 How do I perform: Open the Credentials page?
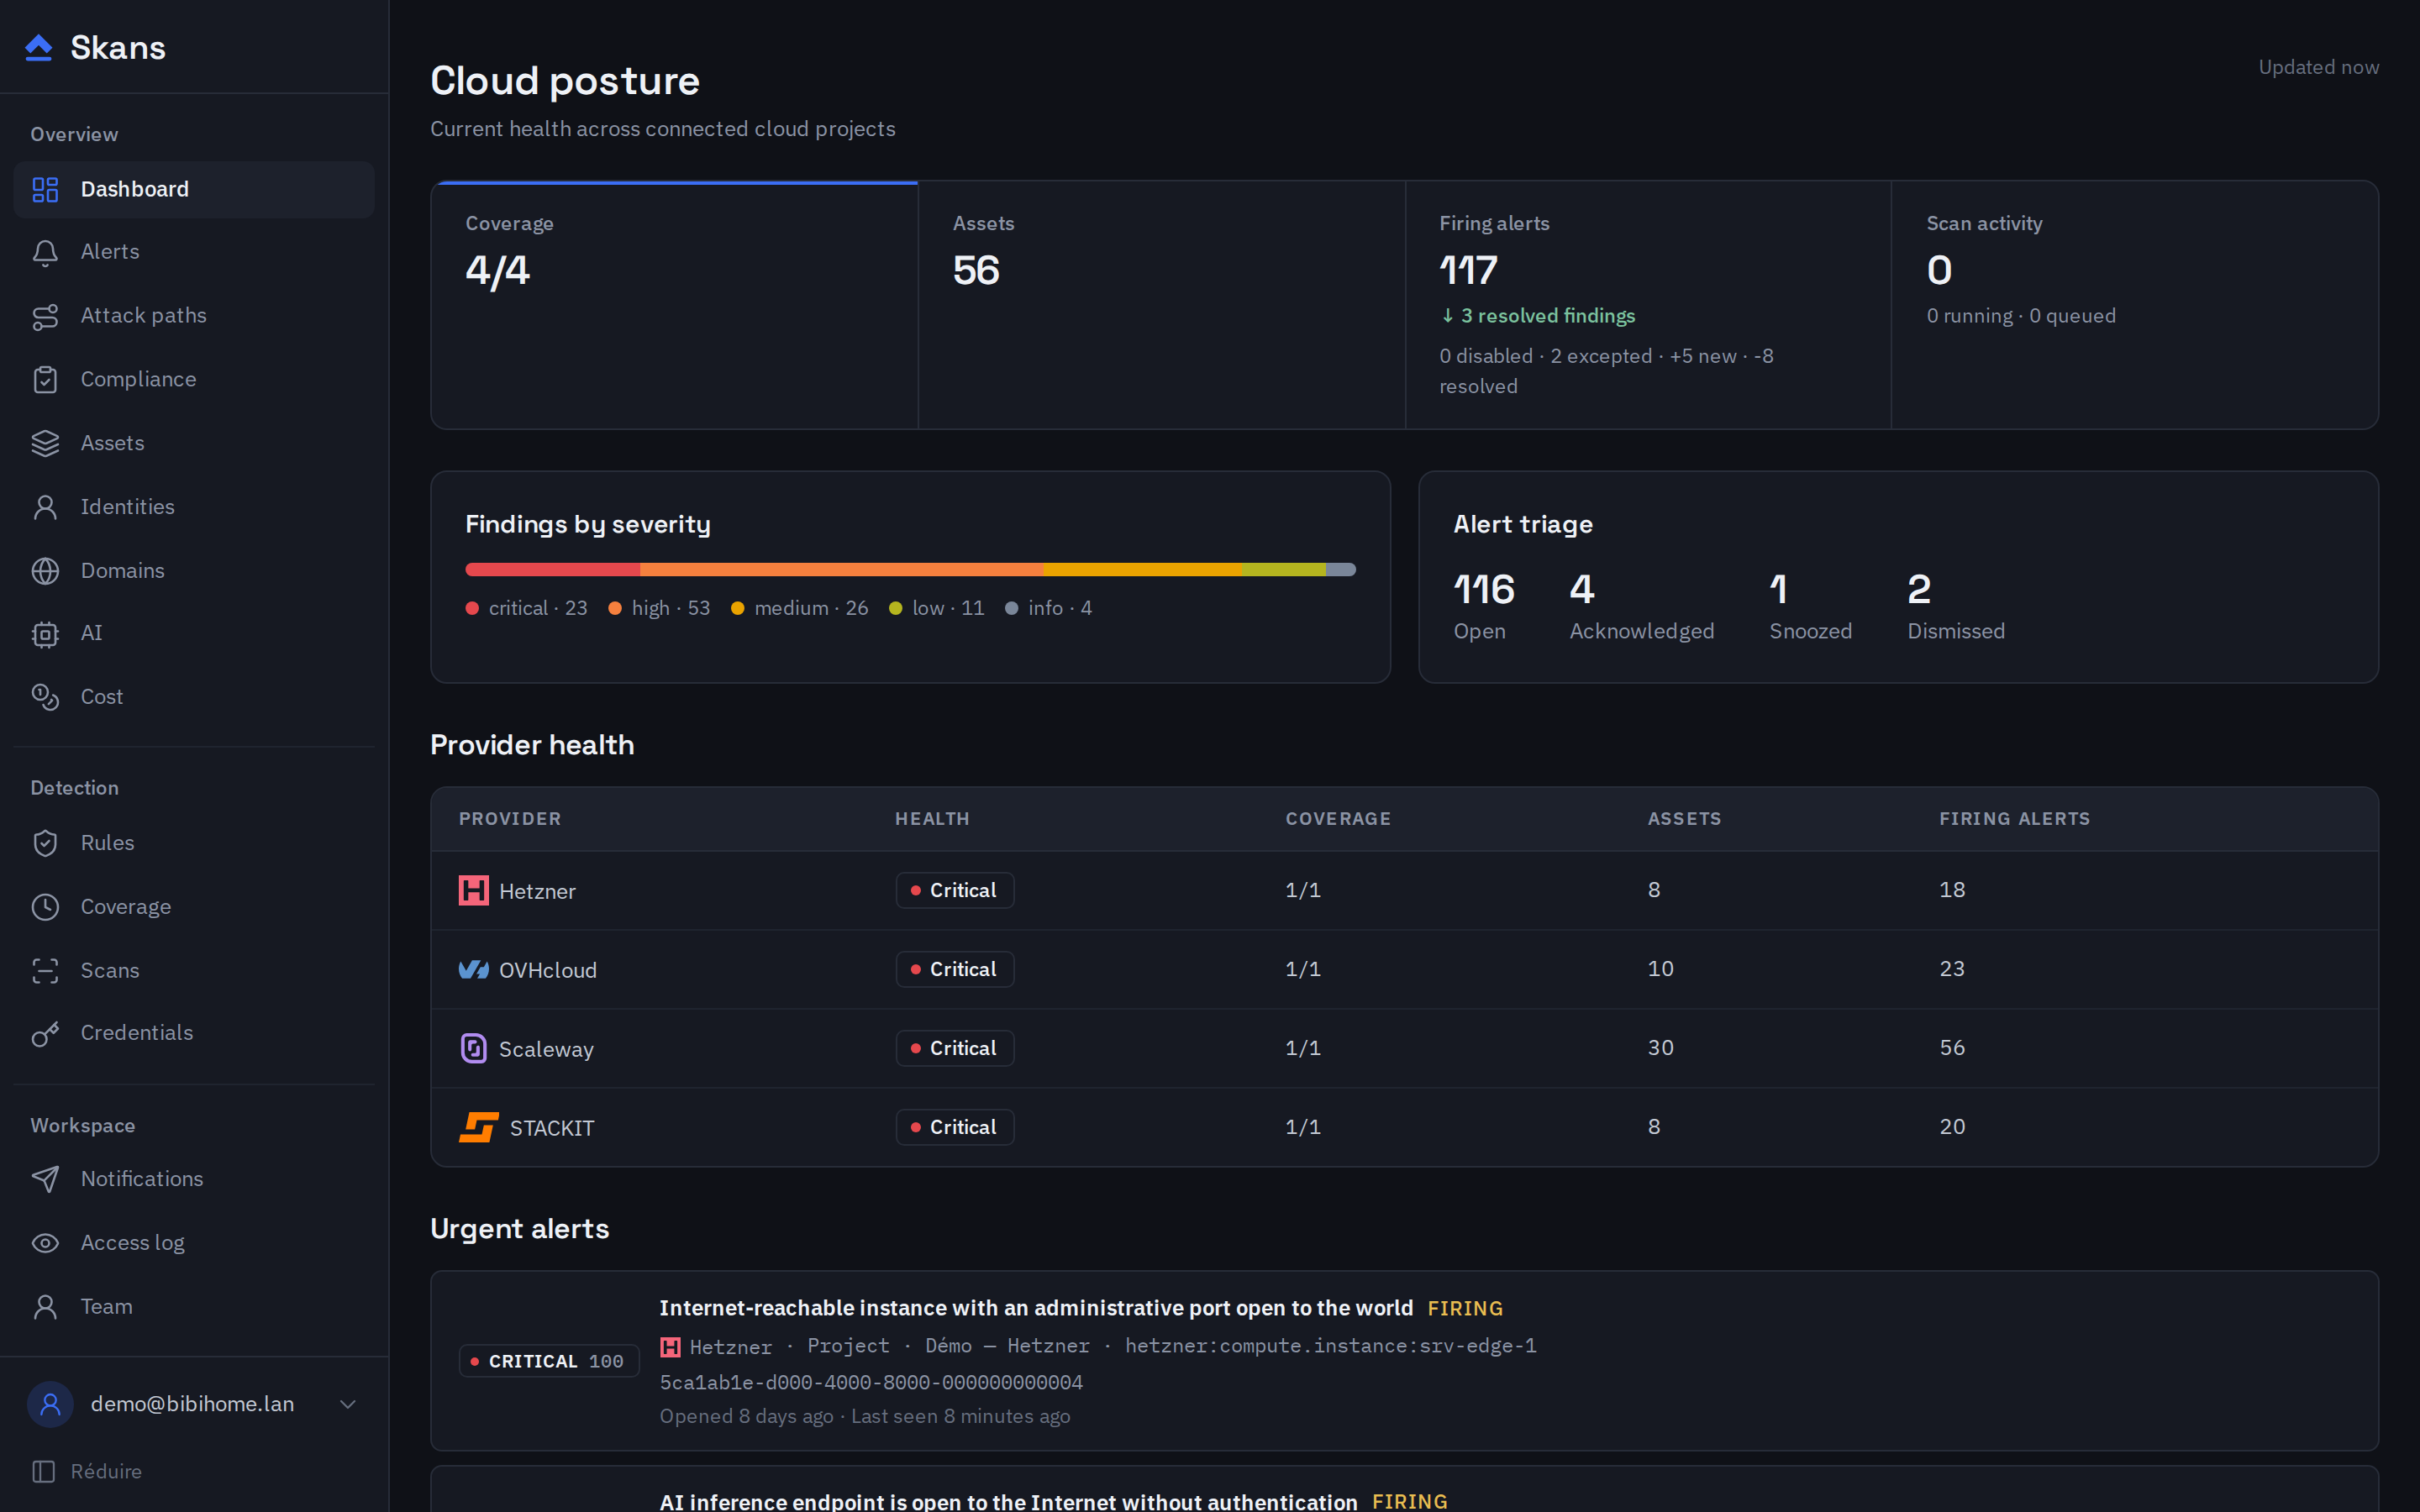(194, 1033)
